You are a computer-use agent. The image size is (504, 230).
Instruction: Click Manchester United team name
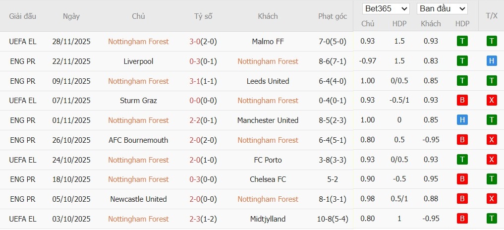click(268, 120)
